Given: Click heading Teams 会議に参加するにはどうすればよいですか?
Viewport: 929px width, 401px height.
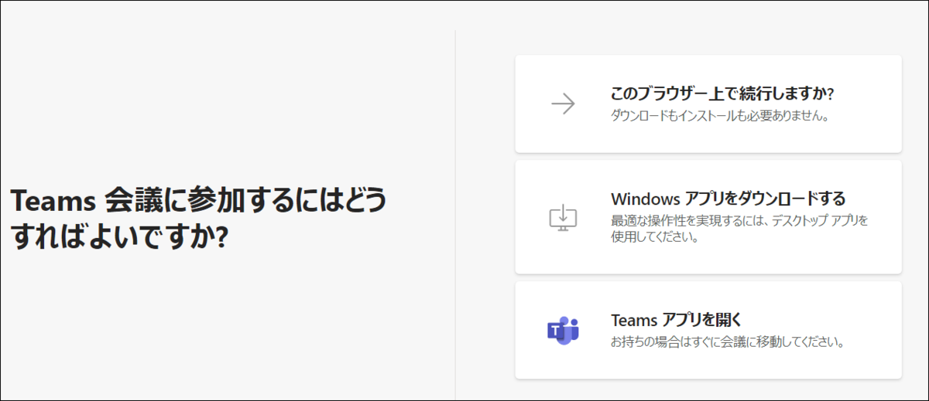Looking at the screenshot, I should (x=198, y=218).
